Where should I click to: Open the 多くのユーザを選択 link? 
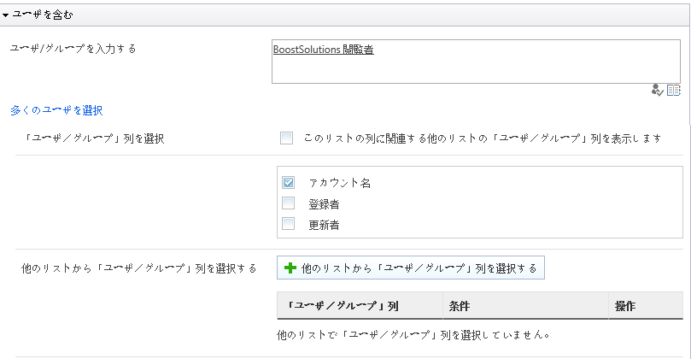56,110
